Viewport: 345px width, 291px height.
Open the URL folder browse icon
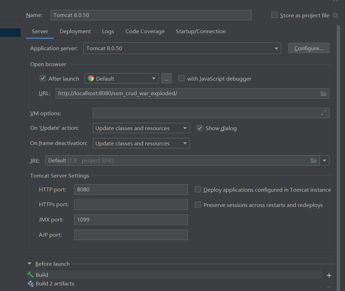tap(323, 94)
